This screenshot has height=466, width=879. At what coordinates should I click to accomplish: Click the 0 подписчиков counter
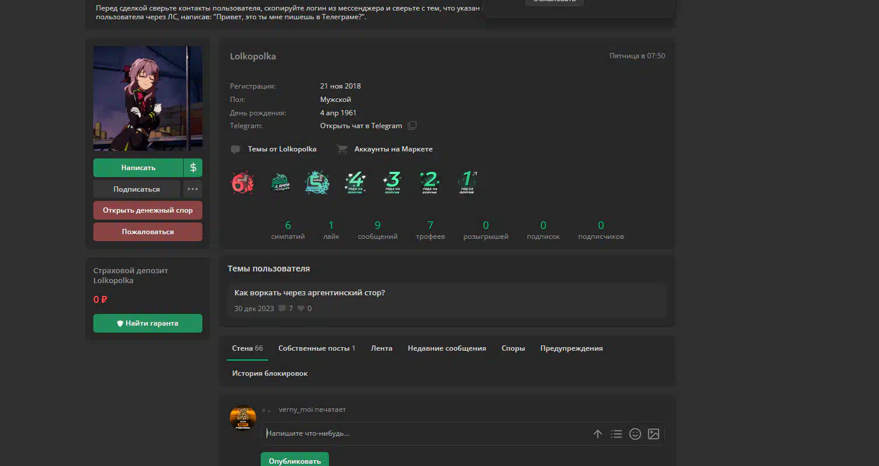[601, 231]
